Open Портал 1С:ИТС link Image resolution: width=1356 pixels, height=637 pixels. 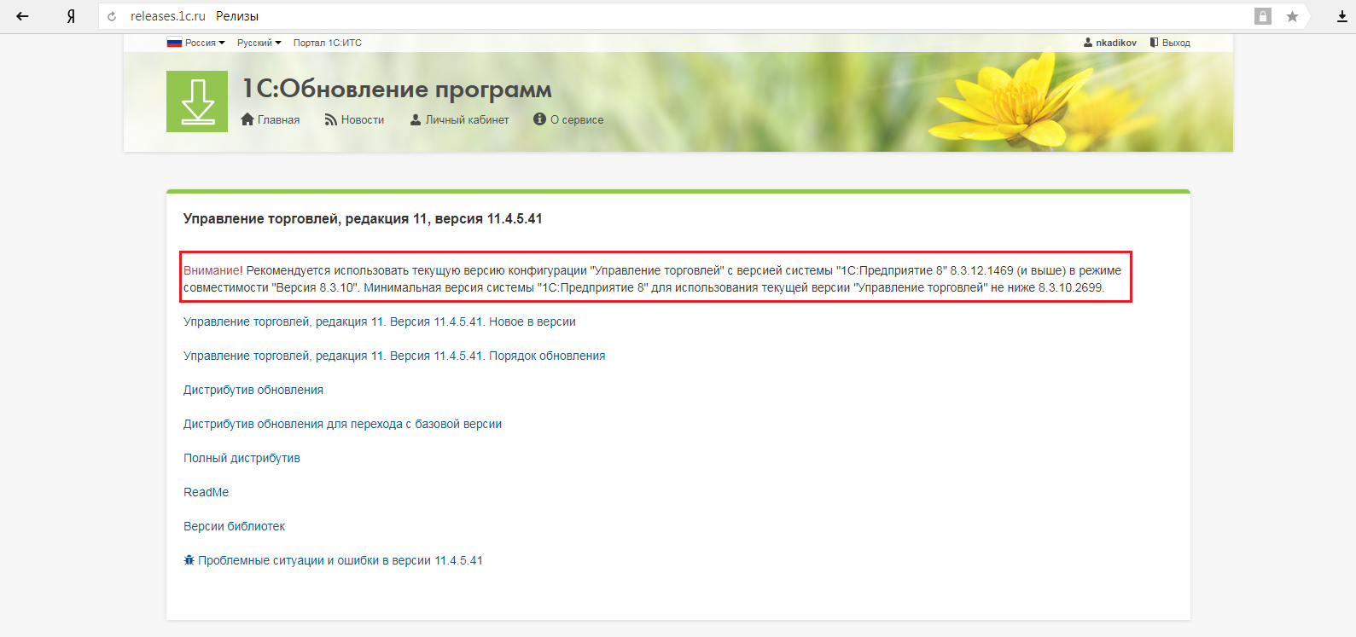pyautogui.click(x=328, y=43)
